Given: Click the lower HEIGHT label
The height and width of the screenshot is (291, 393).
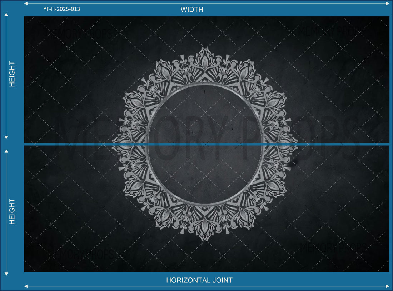Looking at the screenshot, I should coord(12,211).
